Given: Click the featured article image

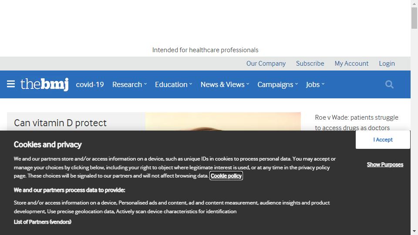Looking at the screenshot, I should (223, 121).
